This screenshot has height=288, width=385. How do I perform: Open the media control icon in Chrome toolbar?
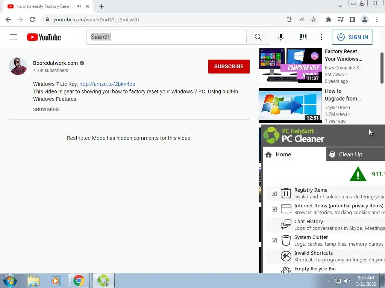point(340,19)
